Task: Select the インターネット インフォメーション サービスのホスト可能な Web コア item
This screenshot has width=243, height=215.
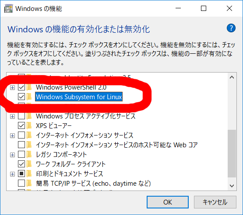Action: [117, 145]
